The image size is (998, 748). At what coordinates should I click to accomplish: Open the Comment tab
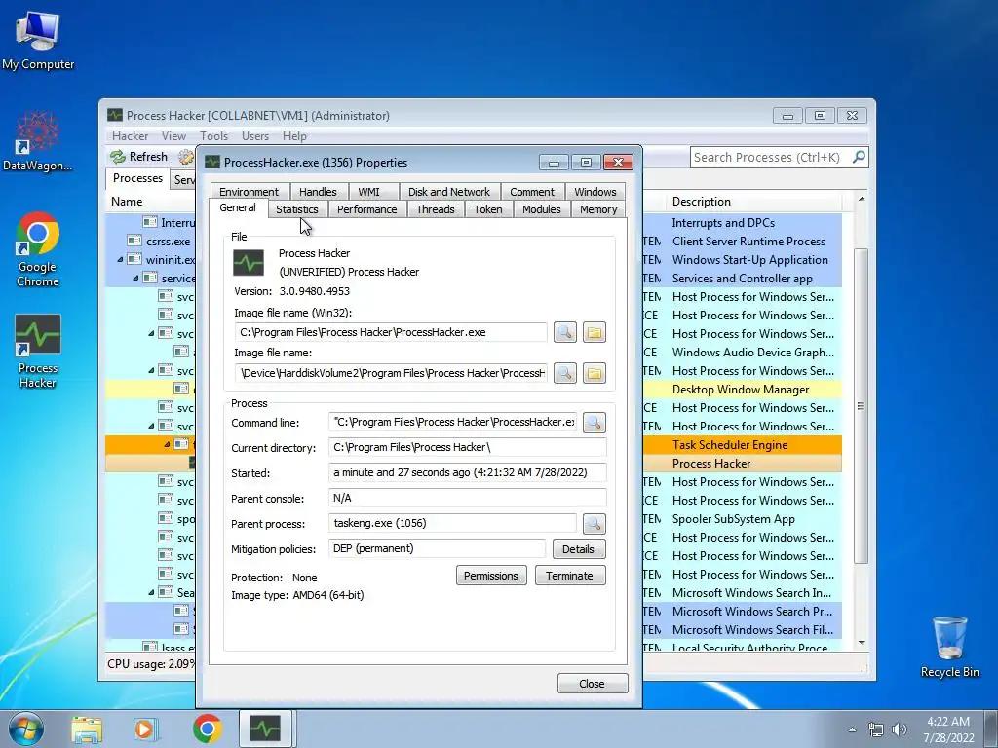coord(531,192)
